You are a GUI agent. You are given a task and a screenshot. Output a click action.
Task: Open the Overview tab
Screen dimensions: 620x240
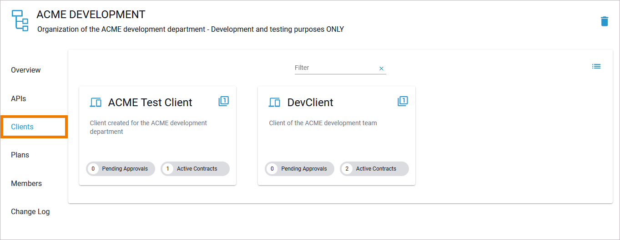pos(26,70)
